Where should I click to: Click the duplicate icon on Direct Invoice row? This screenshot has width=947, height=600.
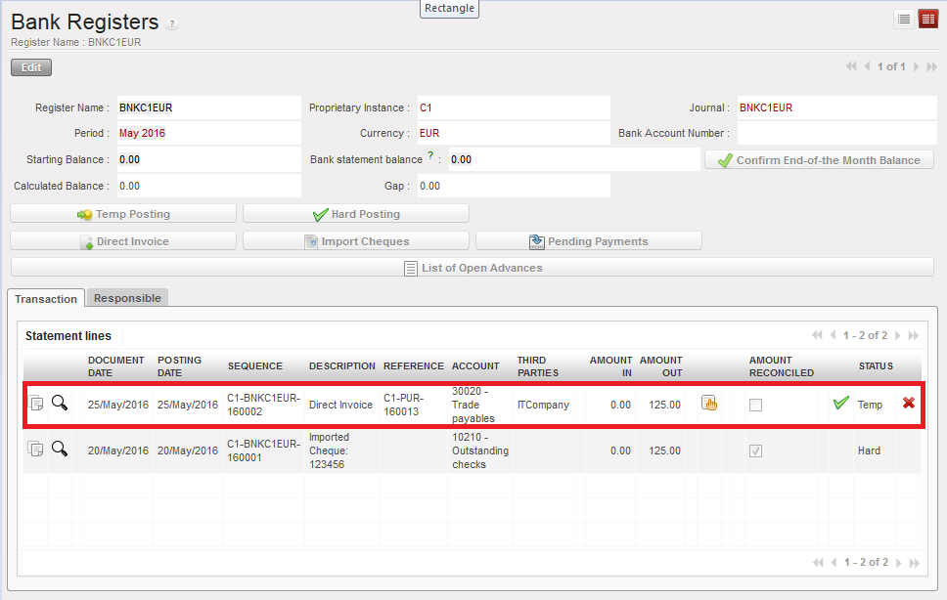pos(36,404)
